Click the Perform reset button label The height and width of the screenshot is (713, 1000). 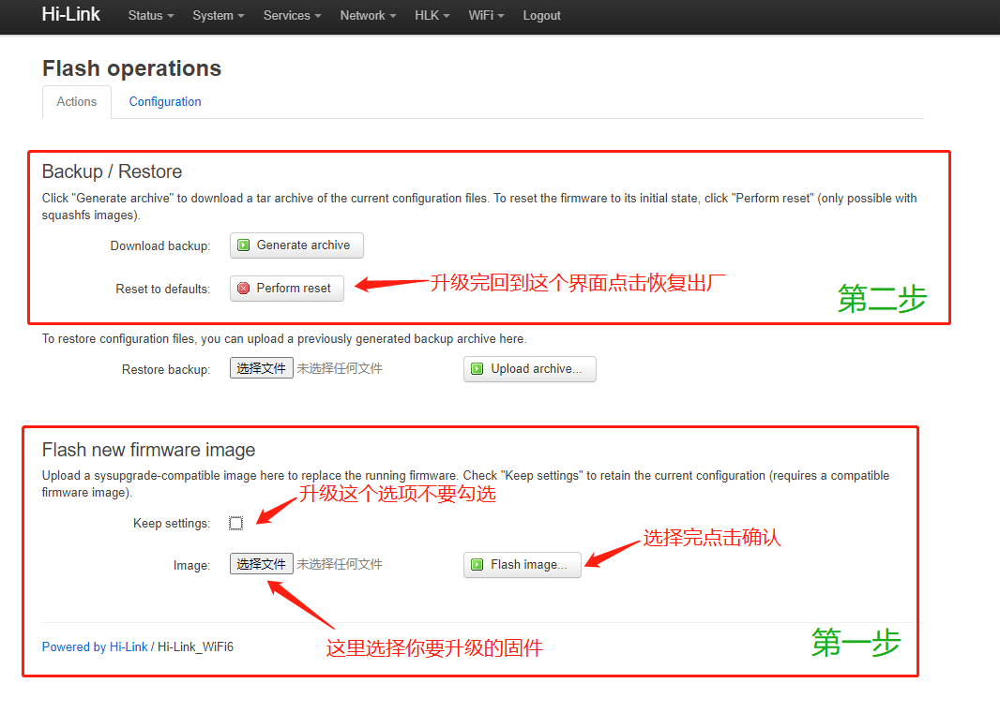coord(294,289)
